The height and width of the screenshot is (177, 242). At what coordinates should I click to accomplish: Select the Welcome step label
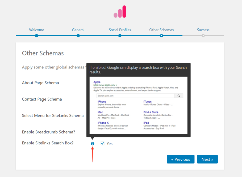[x=36, y=30]
